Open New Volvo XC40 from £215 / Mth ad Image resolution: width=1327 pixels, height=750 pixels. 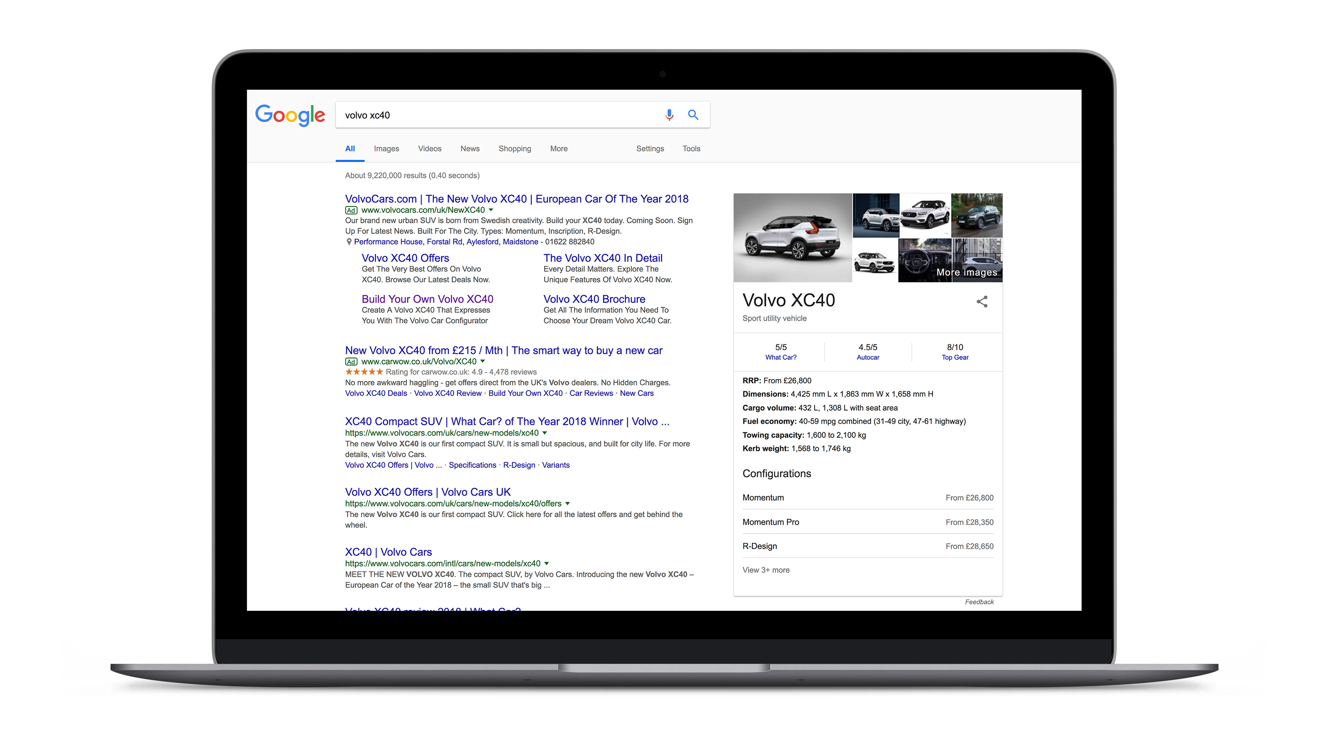click(x=504, y=351)
